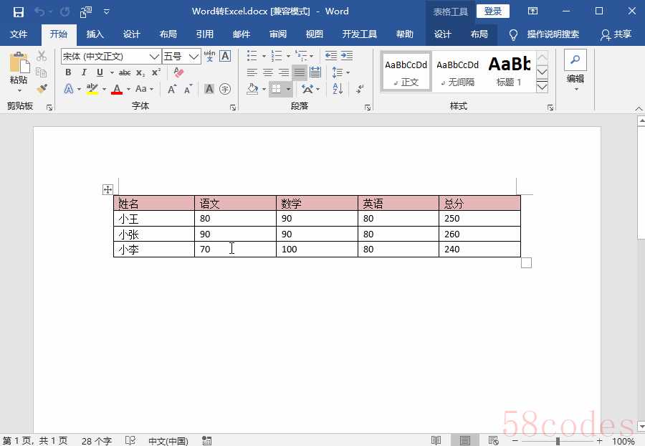Click the cell containing 小张

153,234
